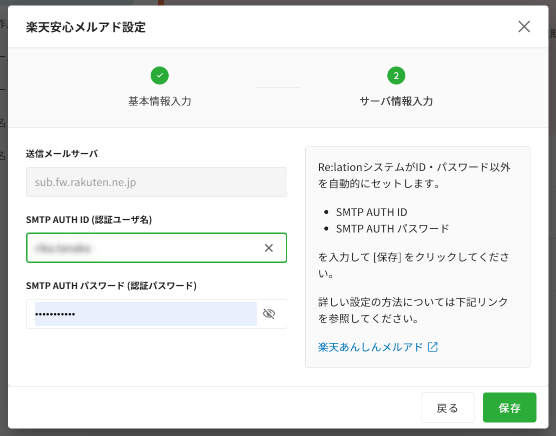Close the 楽天安心メルアド設定 dialog
Viewport: 556px width, 436px height.
click(x=524, y=26)
